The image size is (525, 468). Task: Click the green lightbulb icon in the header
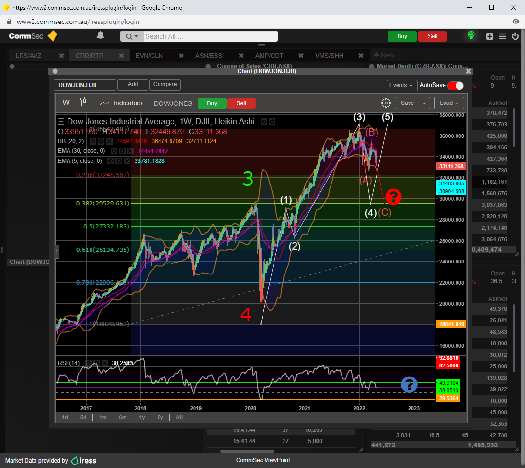point(471,35)
